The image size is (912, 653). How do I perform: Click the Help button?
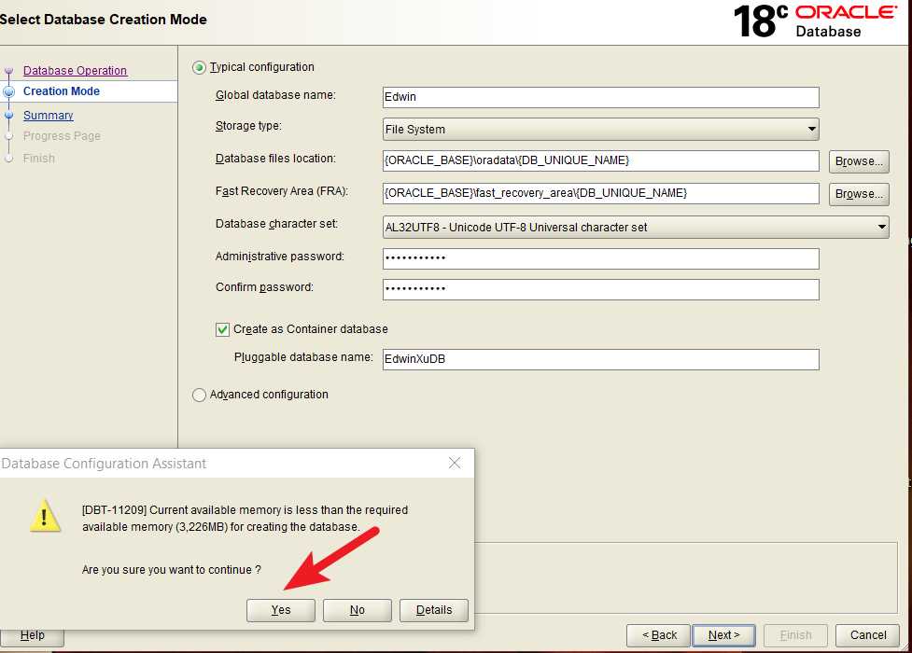(32, 635)
